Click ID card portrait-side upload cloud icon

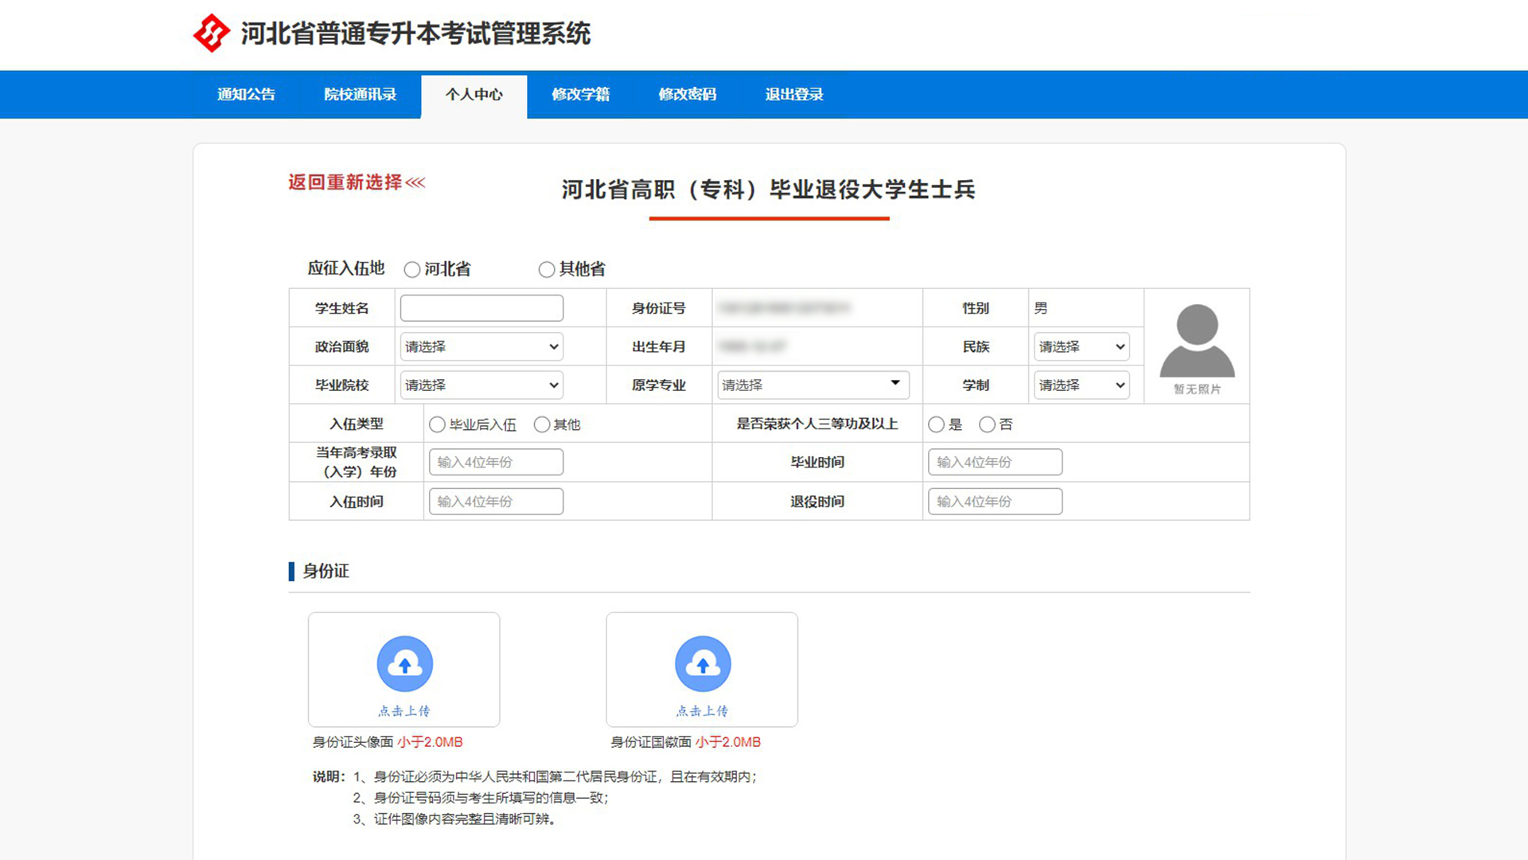[x=404, y=663]
